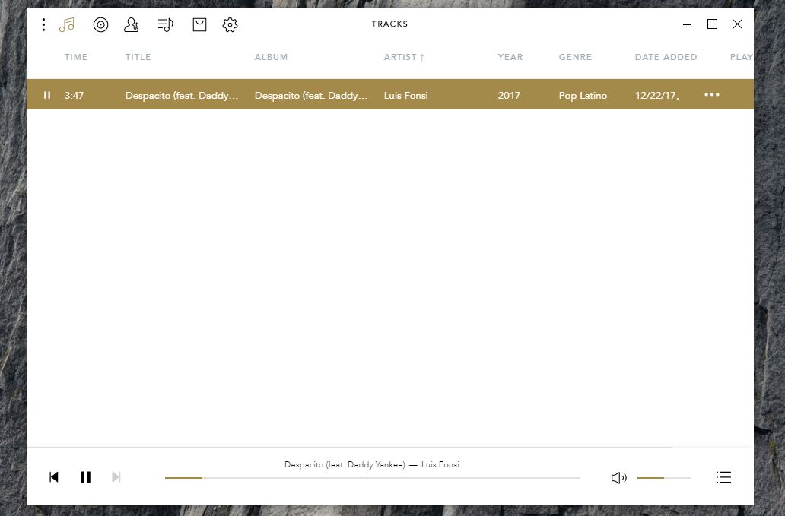Seek on the song progress slider

(x=373, y=478)
